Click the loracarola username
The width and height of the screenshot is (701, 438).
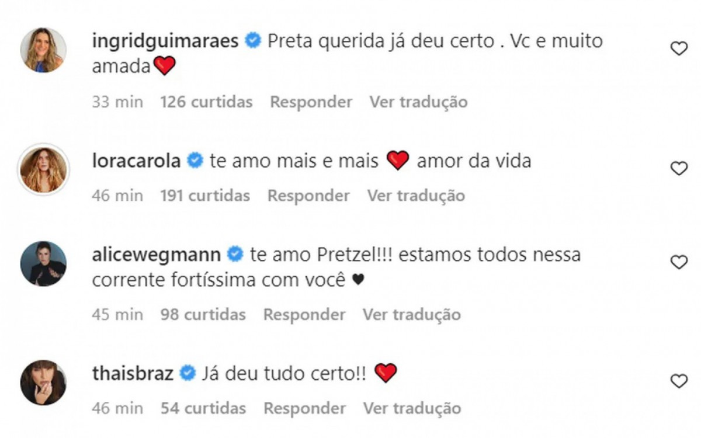click(136, 161)
